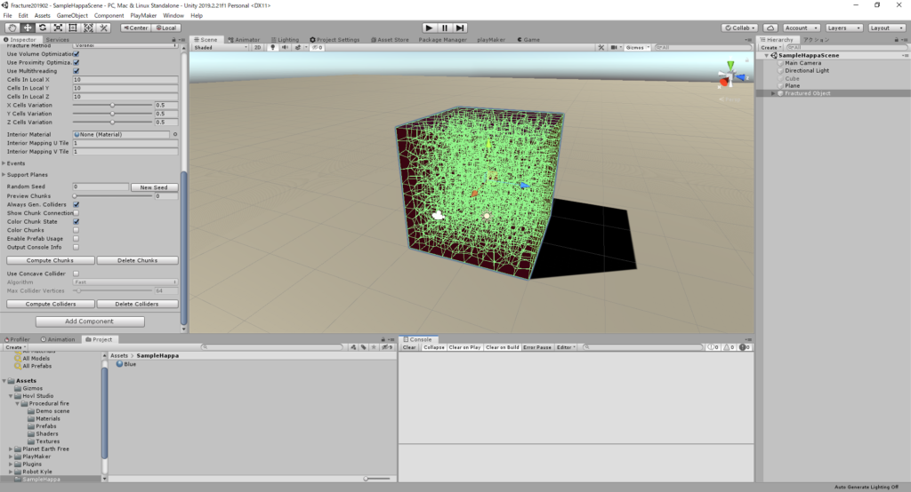Viewport: 911px width, 492px height.
Task: Open the Account dropdown
Action: point(801,28)
